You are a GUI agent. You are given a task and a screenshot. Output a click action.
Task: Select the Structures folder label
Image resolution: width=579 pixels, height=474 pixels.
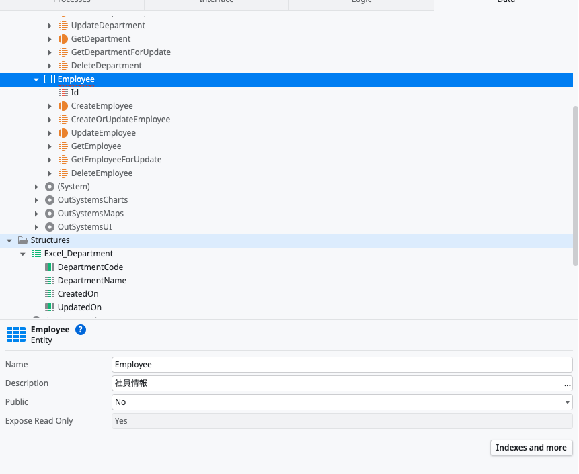[x=50, y=240]
